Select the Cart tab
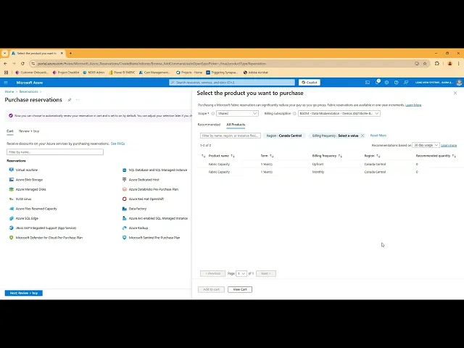 (x=10, y=131)
